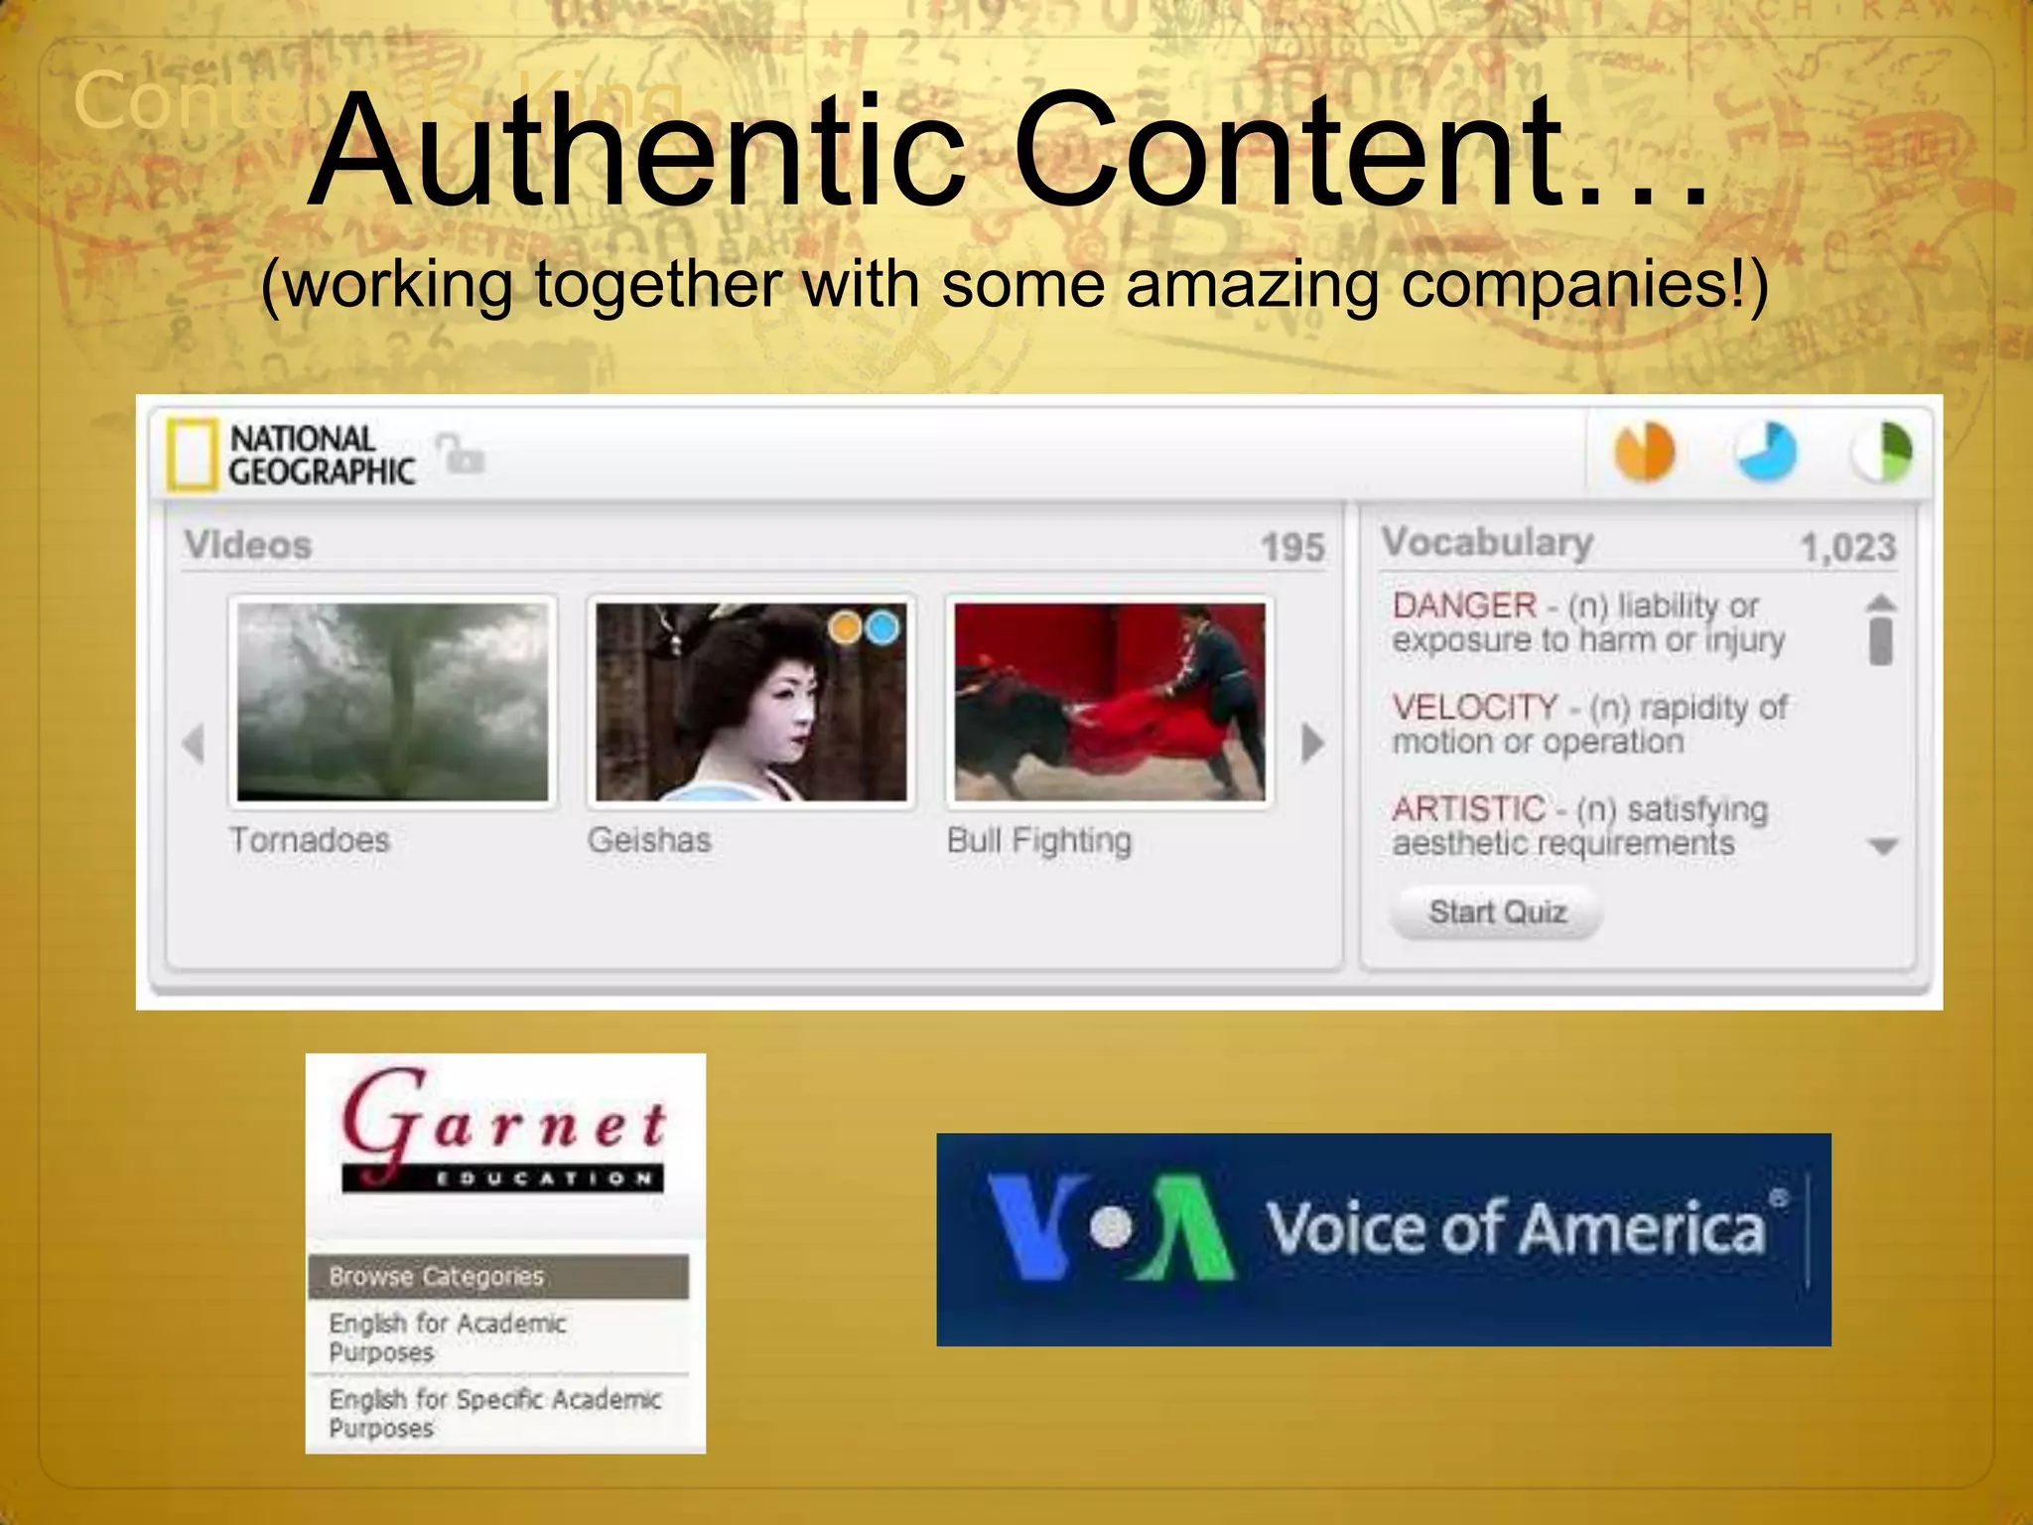Click the orange dot on Geishas thumbnail
The image size is (2033, 1525).
pyautogui.click(x=845, y=627)
